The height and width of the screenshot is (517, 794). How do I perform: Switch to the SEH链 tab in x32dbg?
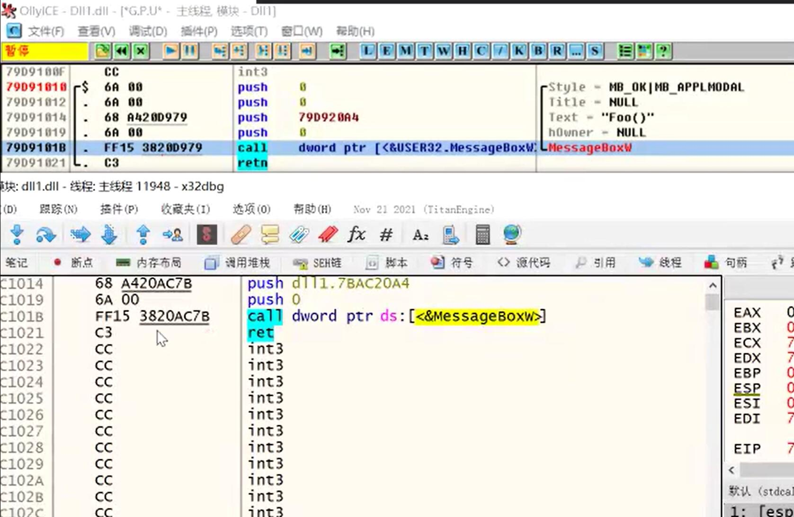(x=317, y=263)
